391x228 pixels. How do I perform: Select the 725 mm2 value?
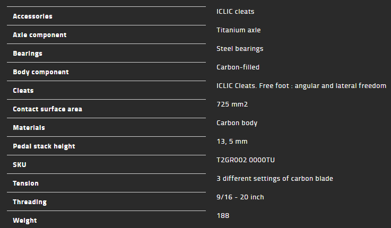point(232,104)
